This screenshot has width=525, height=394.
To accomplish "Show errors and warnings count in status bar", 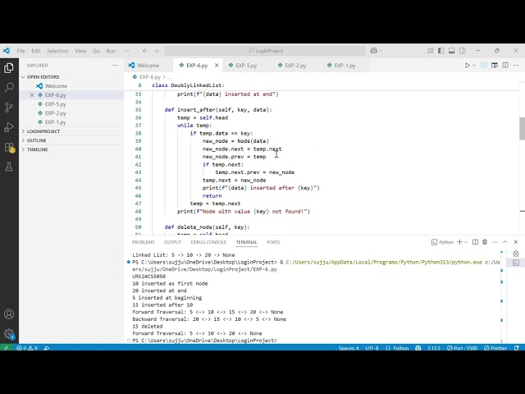I will click(x=27, y=348).
